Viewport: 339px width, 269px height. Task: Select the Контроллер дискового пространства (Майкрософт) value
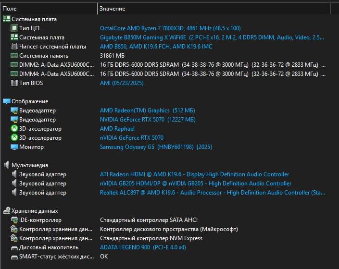coord(169,229)
